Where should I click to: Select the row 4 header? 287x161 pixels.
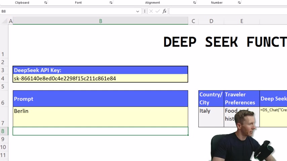tap(3, 78)
